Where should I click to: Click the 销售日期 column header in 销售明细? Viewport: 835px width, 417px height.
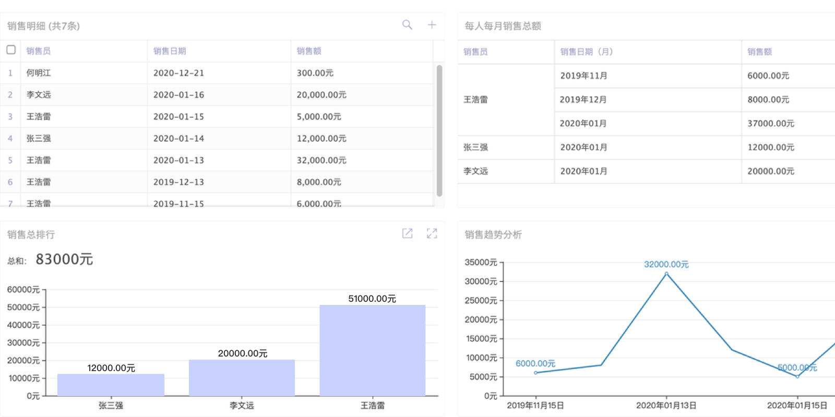point(170,51)
